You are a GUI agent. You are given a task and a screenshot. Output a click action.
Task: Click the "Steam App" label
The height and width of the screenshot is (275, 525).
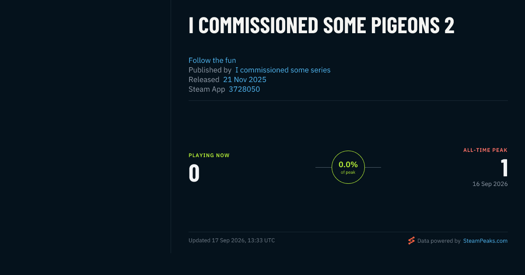pos(207,89)
